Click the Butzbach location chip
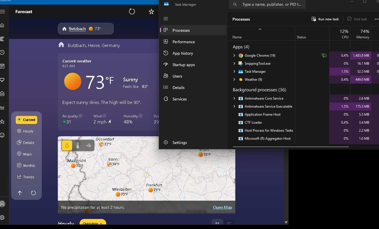Image resolution: width=379 pixels, height=229 pixels. point(86,29)
